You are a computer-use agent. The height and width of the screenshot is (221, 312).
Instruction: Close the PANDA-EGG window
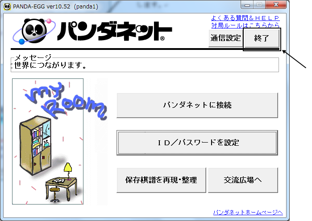(x=276, y=4)
